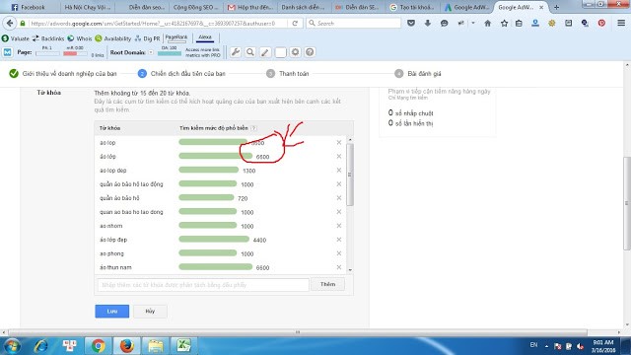
Task: Click the bookmark star icon
Action: click(x=504, y=24)
